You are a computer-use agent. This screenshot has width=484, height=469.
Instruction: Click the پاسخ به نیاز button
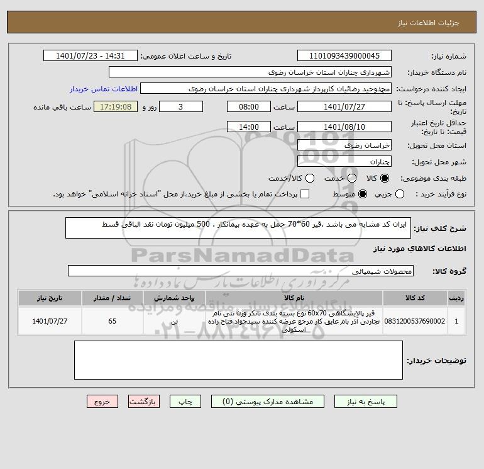click(366, 402)
